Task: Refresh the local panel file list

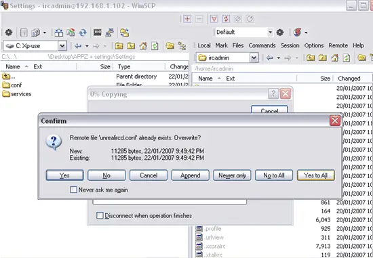Action: click(x=155, y=45)
